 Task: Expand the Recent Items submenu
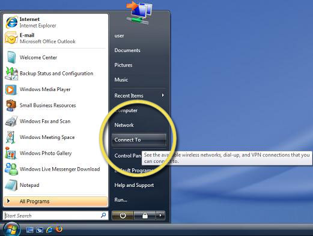pos(139,96)
